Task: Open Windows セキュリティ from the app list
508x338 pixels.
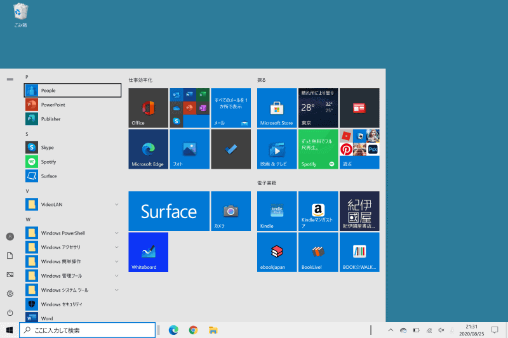Action: click(72, 304)
